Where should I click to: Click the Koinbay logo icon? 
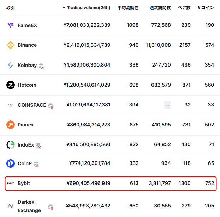(11, 65)
